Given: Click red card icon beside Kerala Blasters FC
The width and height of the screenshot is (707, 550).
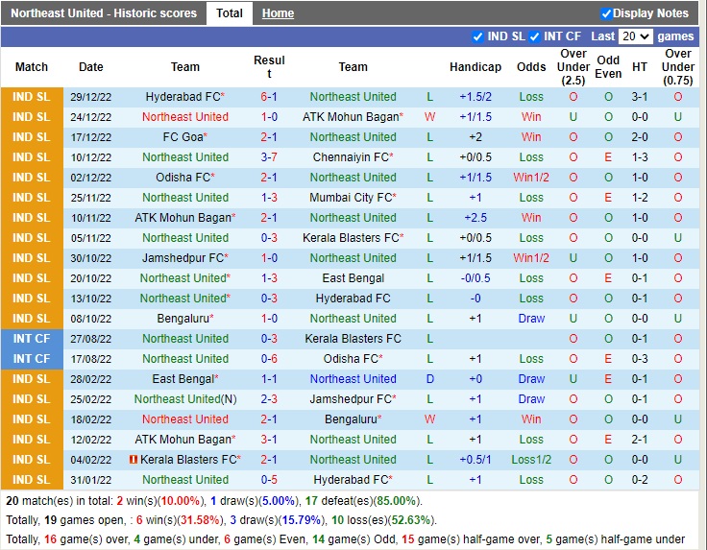Looking at the screenshot, I should coord(133,460).
